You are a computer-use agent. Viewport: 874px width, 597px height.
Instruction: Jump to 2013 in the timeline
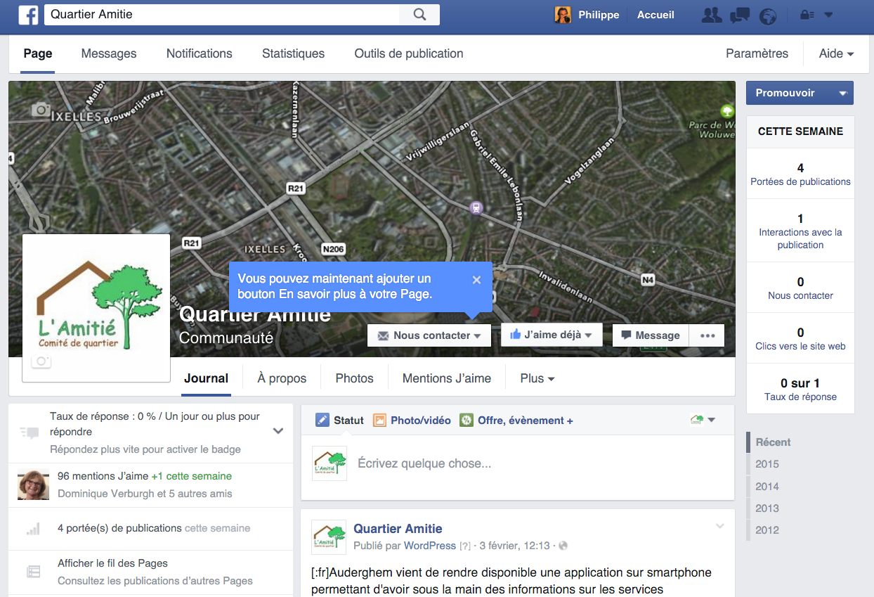click(767, 508)
